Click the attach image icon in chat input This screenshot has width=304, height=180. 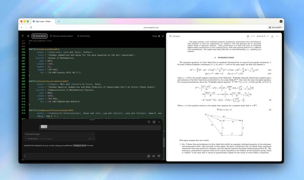tap(148, 156)
